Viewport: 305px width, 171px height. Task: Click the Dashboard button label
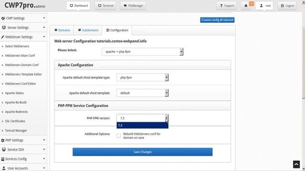(x=81, y=6)
